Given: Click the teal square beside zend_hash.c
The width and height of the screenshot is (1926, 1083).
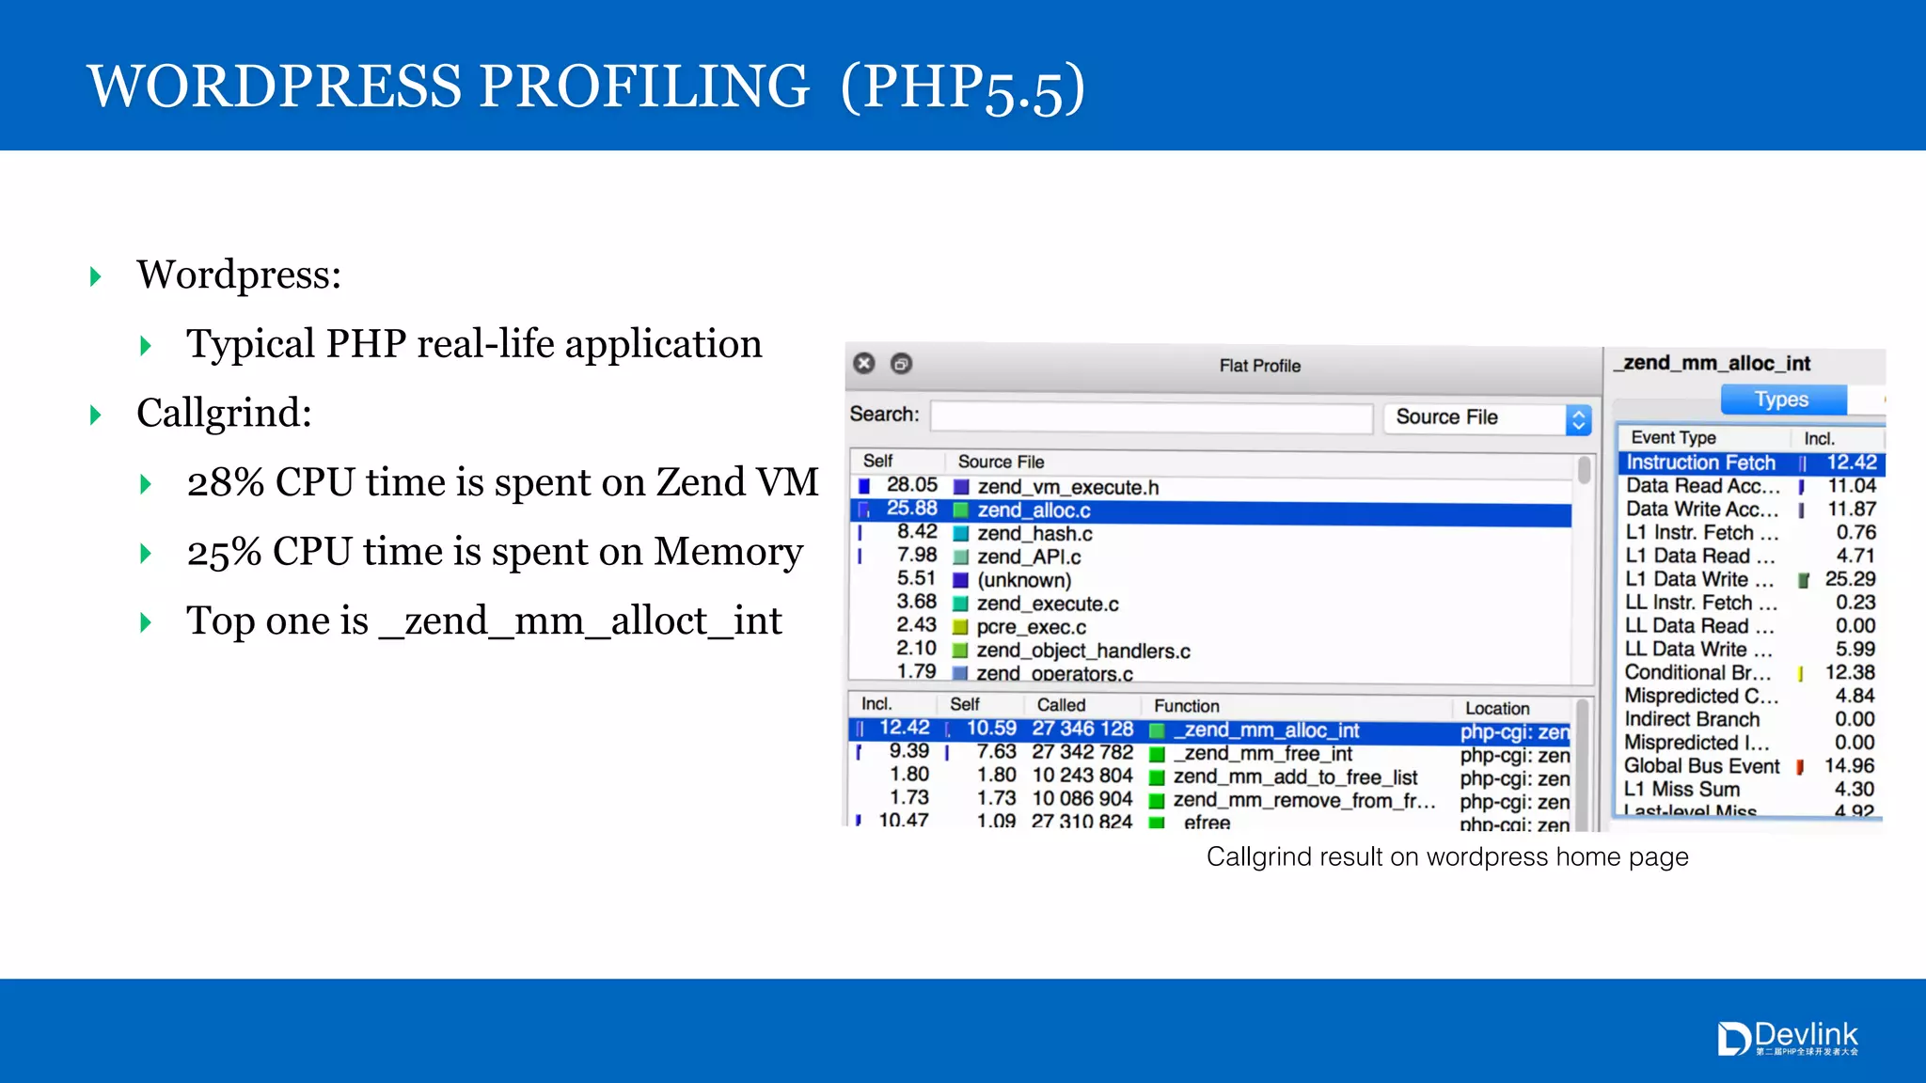Looking at the screenshot, I should pos(961,534).
